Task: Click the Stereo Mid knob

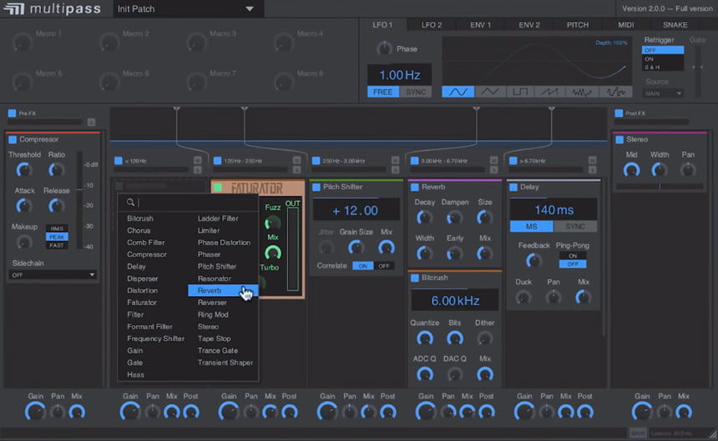Action: (x=631, y=170)
